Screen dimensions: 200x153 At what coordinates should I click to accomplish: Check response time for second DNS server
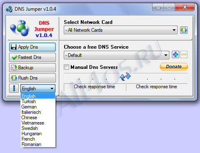pyautogui.click(x=157, y=87)
